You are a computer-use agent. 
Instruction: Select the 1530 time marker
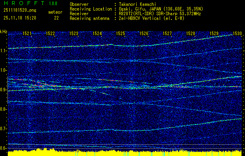pyautogui.click(x=237, y=34)
